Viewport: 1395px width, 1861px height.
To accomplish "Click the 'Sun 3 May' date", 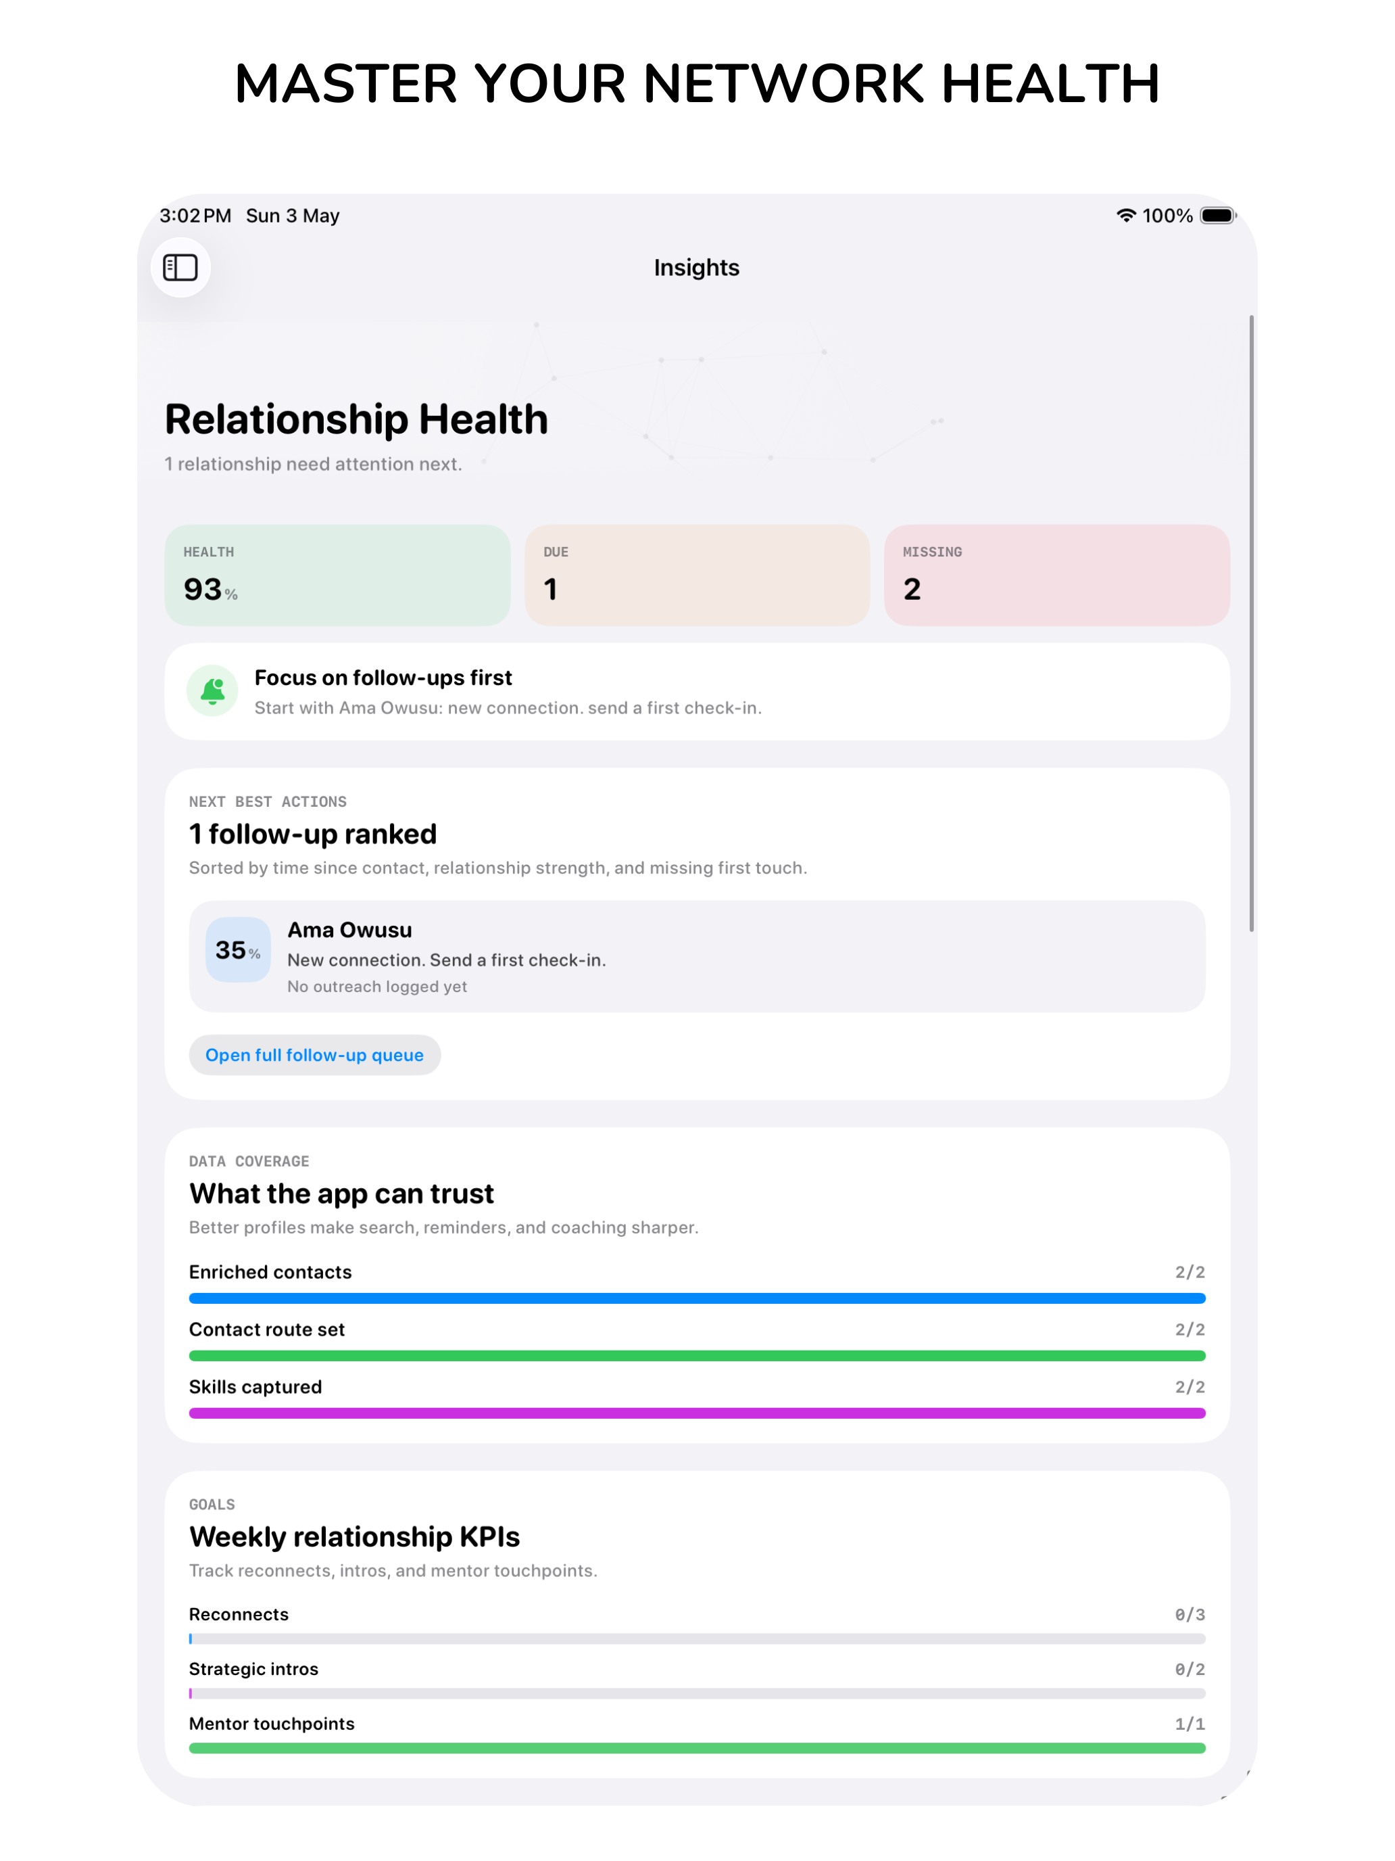I will 293,215.
